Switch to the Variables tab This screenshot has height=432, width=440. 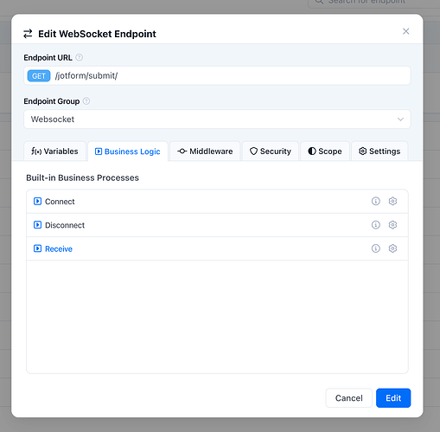[54, 152]
